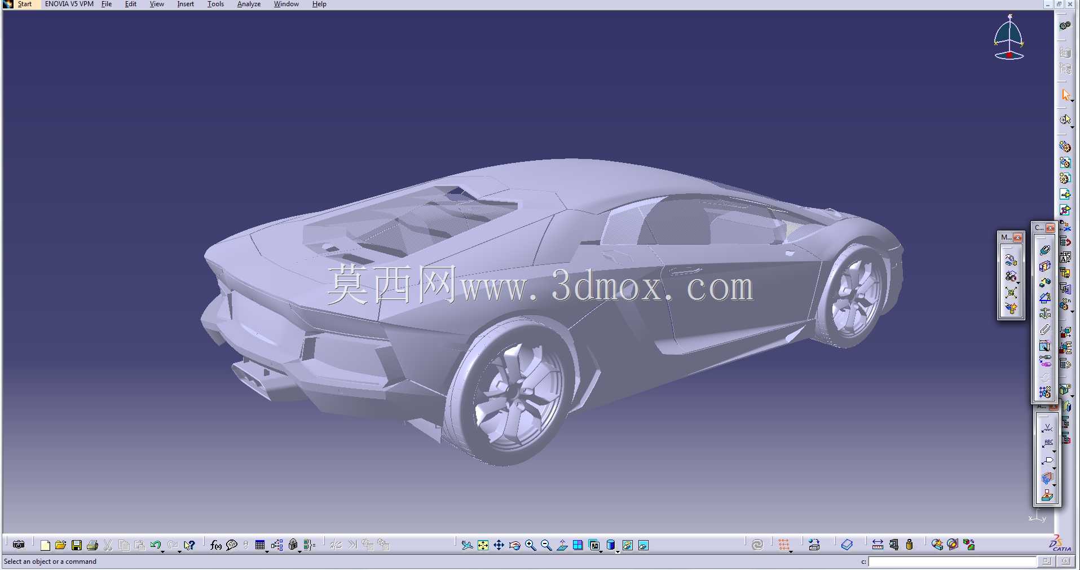Open the Design Table icon
This screenshot has height=570, width=1080.
(259, 545)
